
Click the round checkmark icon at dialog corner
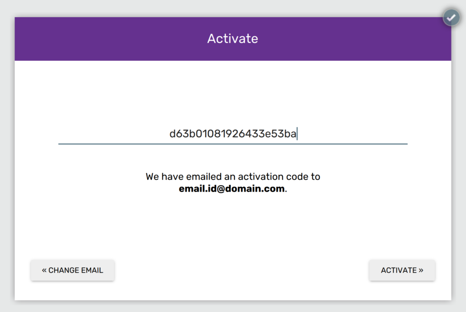tap(451, 18)
